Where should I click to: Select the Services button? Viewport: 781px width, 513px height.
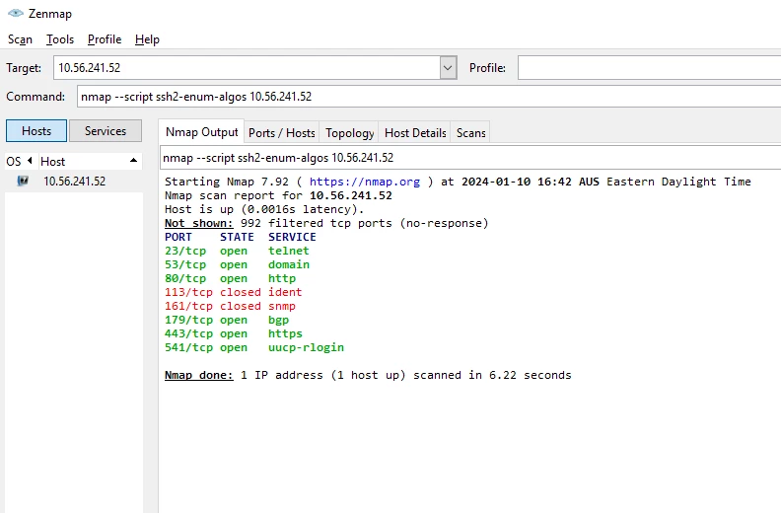106,130
